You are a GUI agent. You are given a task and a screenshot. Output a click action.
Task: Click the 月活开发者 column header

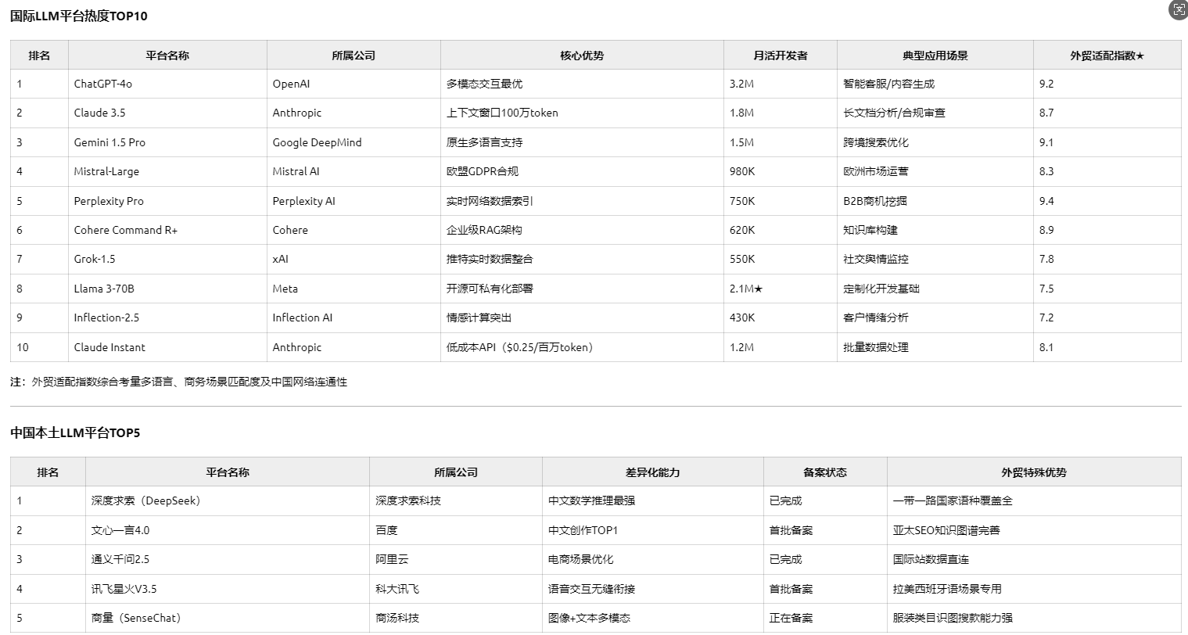pyautogui.click(x=780, y=55)
